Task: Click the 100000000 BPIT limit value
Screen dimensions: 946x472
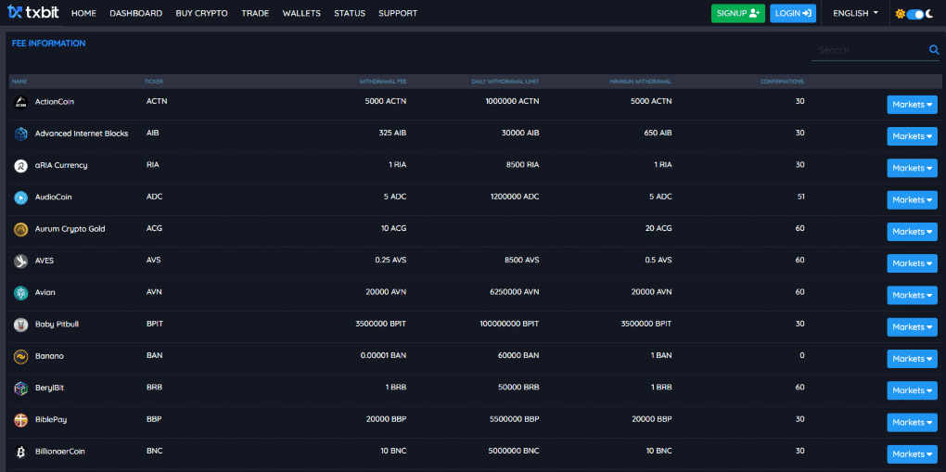Action: tap(509, 325)
